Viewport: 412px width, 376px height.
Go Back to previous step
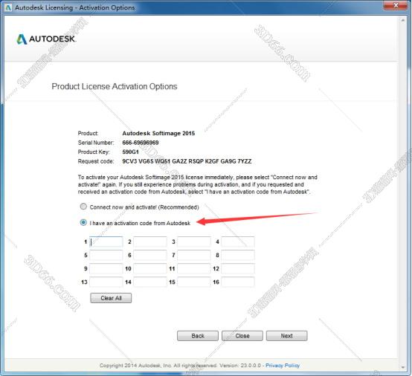(198, 336)
